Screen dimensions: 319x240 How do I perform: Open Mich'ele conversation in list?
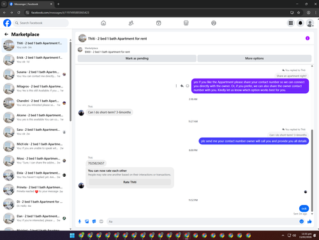(34, 146)
